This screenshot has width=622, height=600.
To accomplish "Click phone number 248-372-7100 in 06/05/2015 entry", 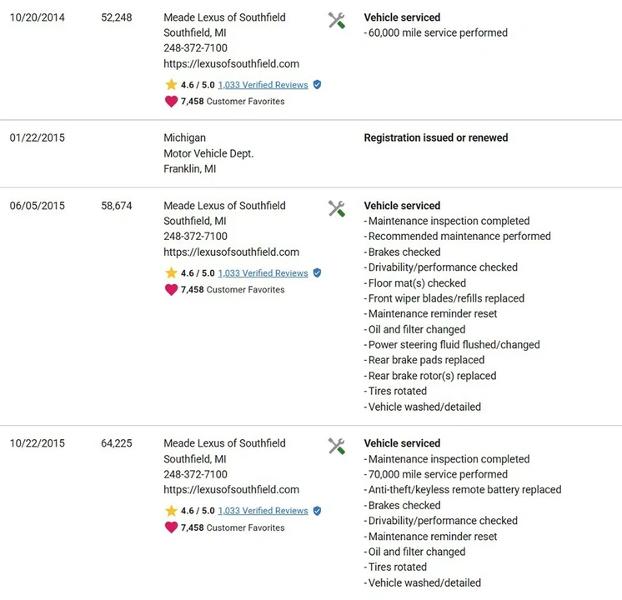I will click(196, 237).
